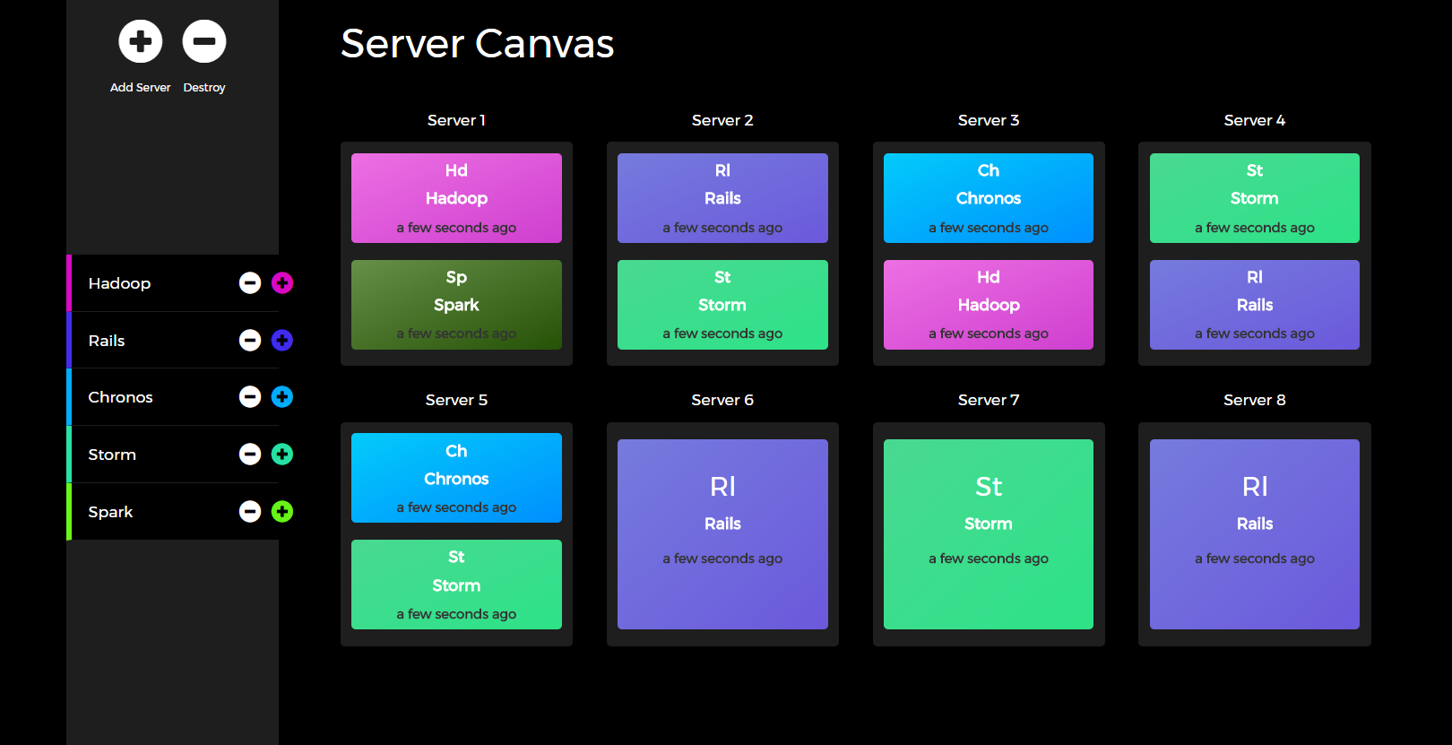
Task: Open the large Rails card on Server 8
Action: point(1255,534)
